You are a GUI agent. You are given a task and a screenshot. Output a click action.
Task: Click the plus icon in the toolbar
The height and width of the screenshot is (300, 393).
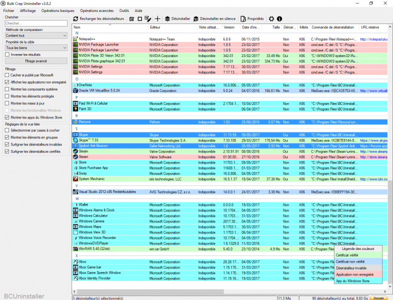coord(157,19)
